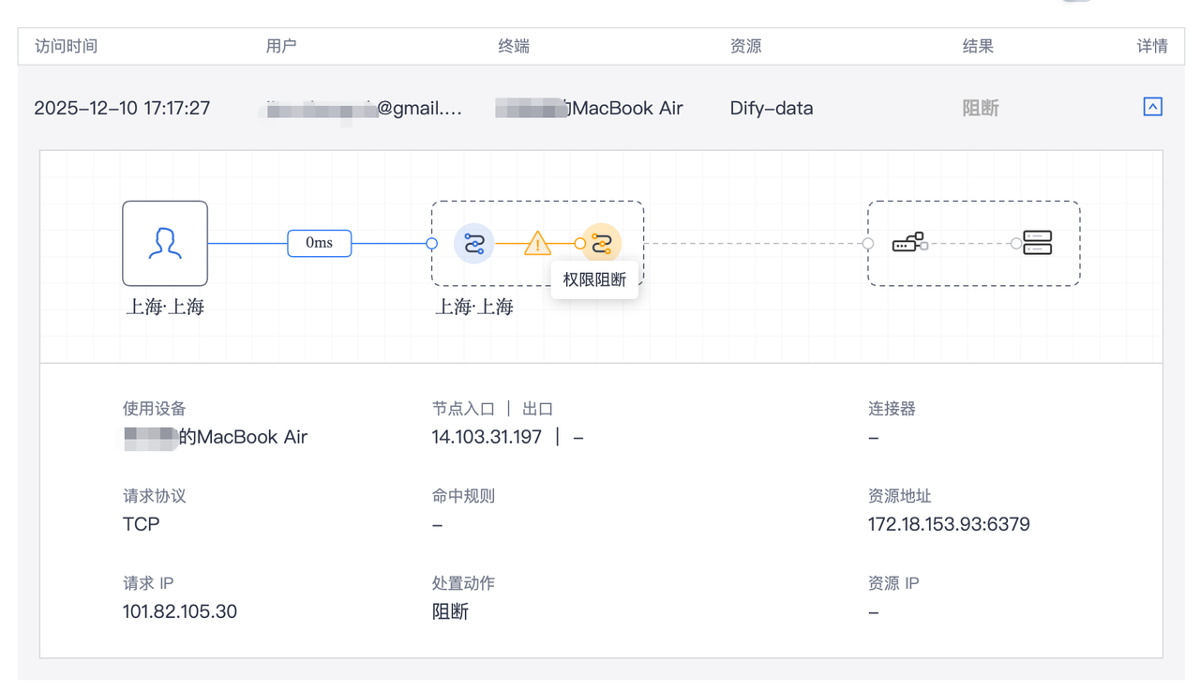Click the connector device icon
The image size is (1200, 692).
[x=909, y=243]
